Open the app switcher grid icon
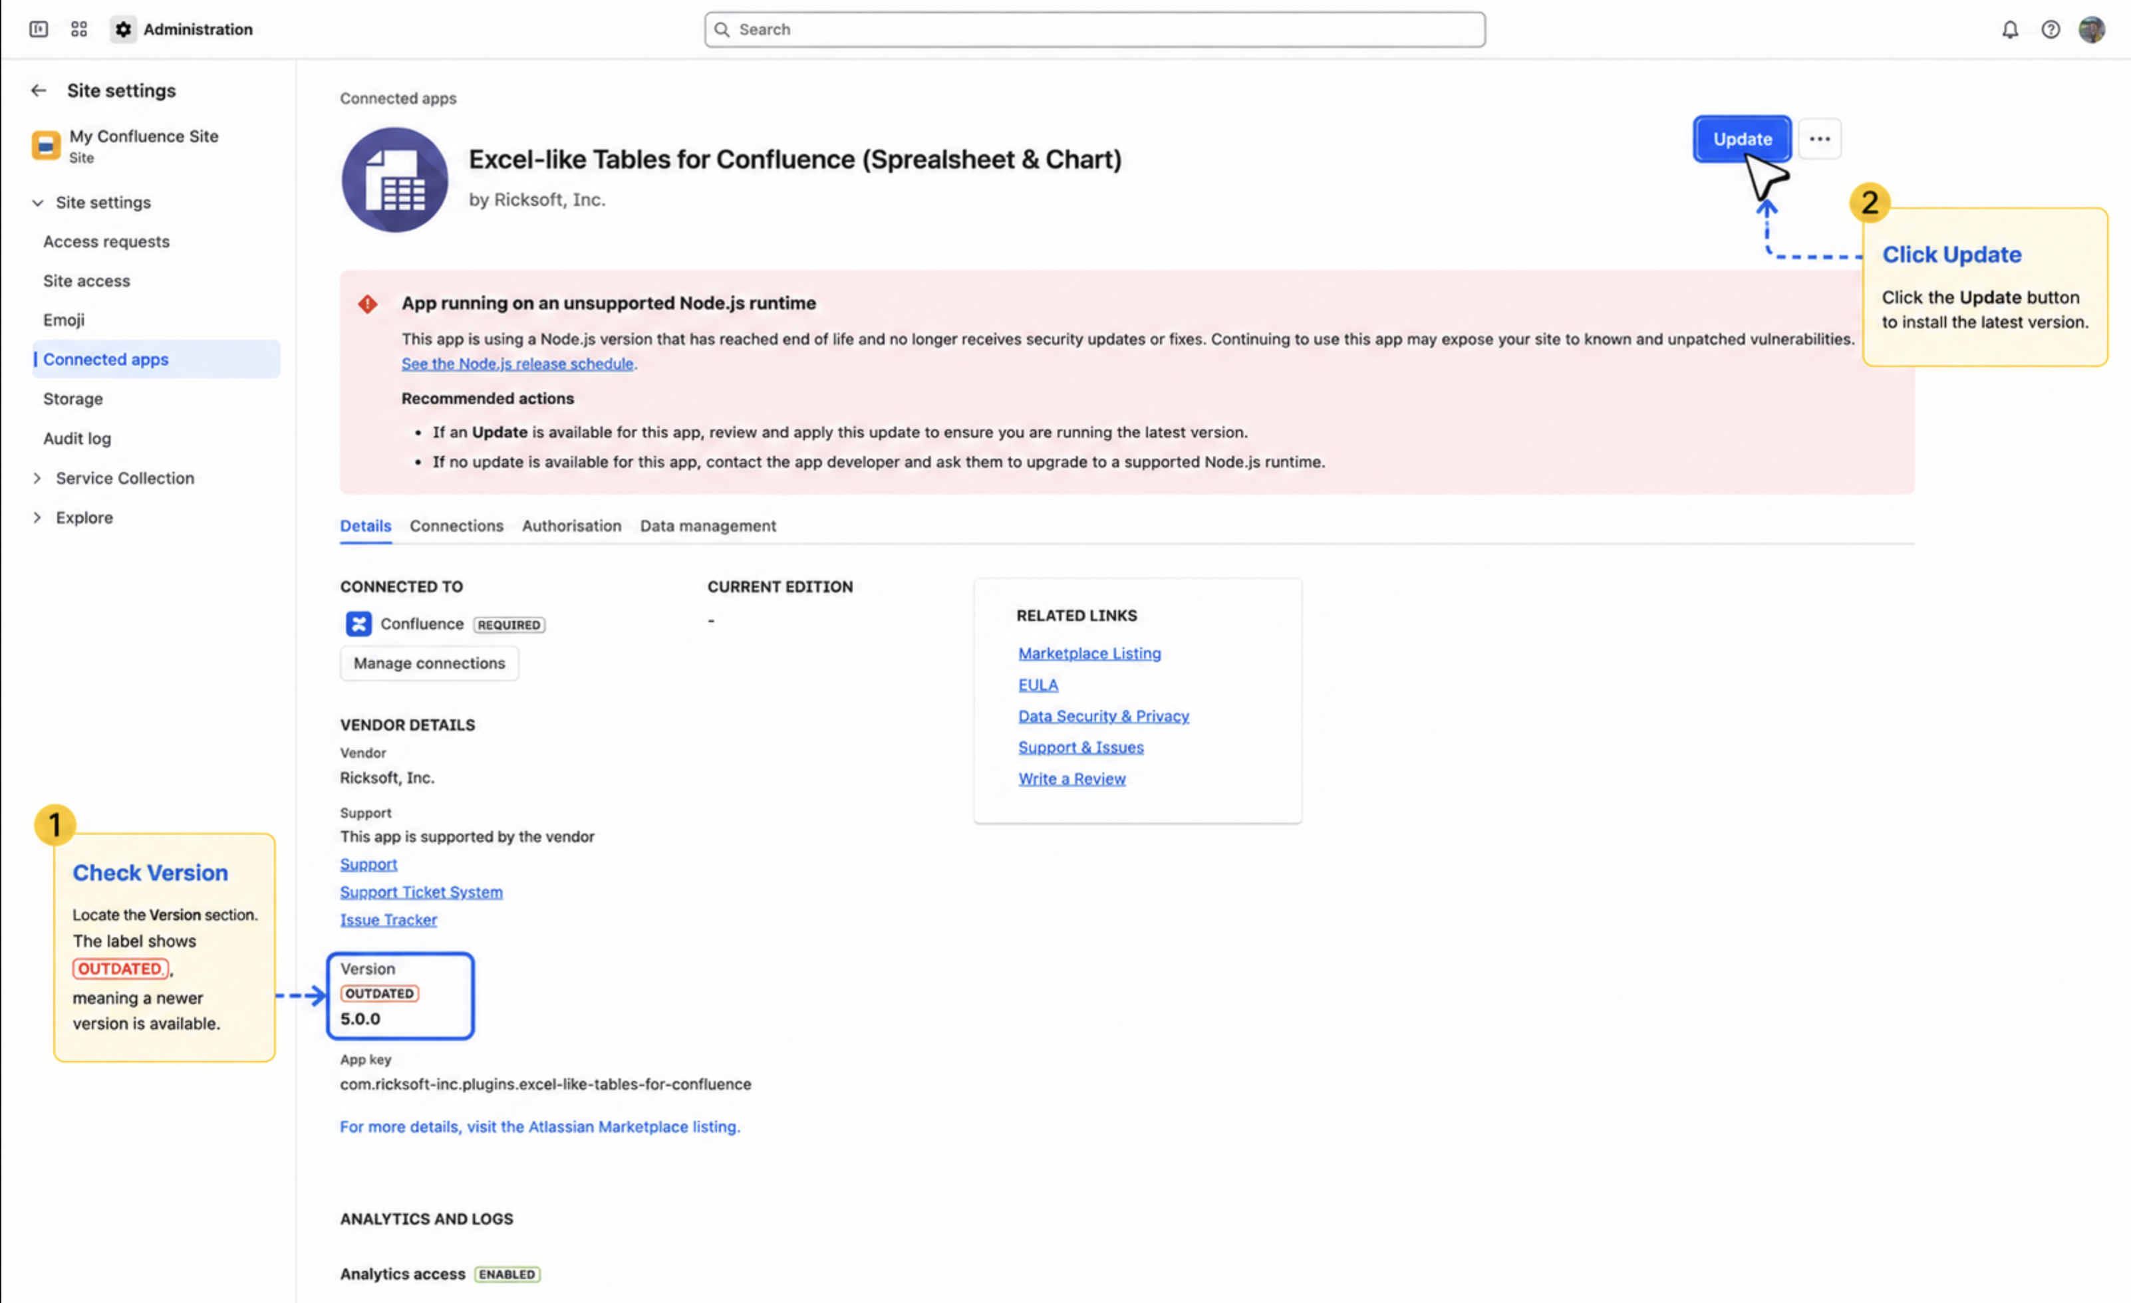The image size is (2131, 1303). (80, 29)
